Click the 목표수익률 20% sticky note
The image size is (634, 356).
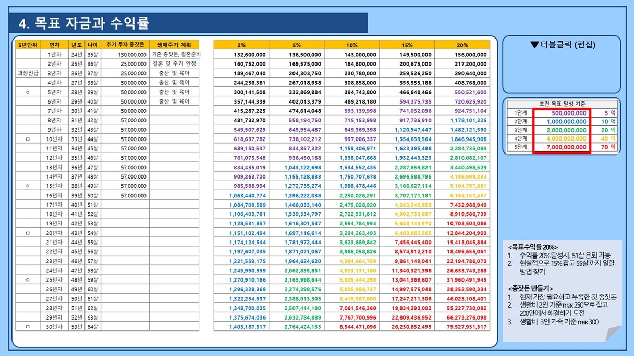tap(562, 290)
